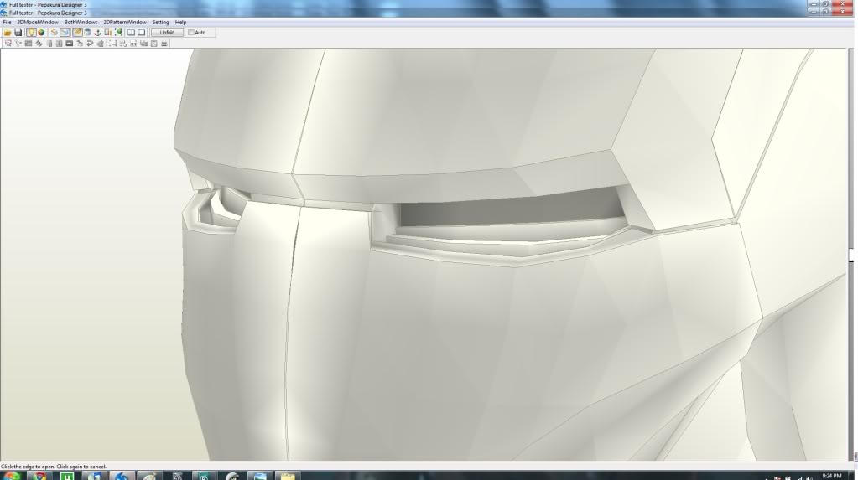Open the 3DModelWindow menu
Image resolution: width=858 pixels, height=480 pixels.
tap(38, 23)
